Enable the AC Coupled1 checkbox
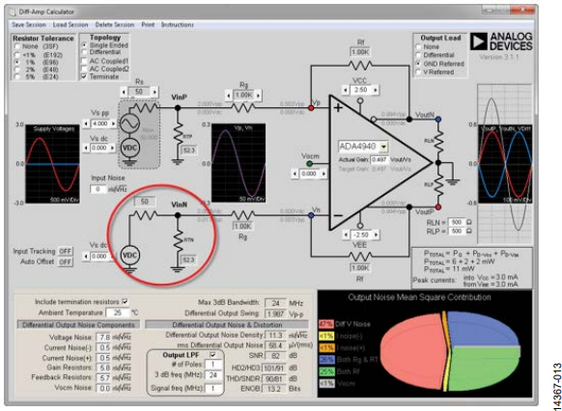Screen dimensions: 562x411 85,61
